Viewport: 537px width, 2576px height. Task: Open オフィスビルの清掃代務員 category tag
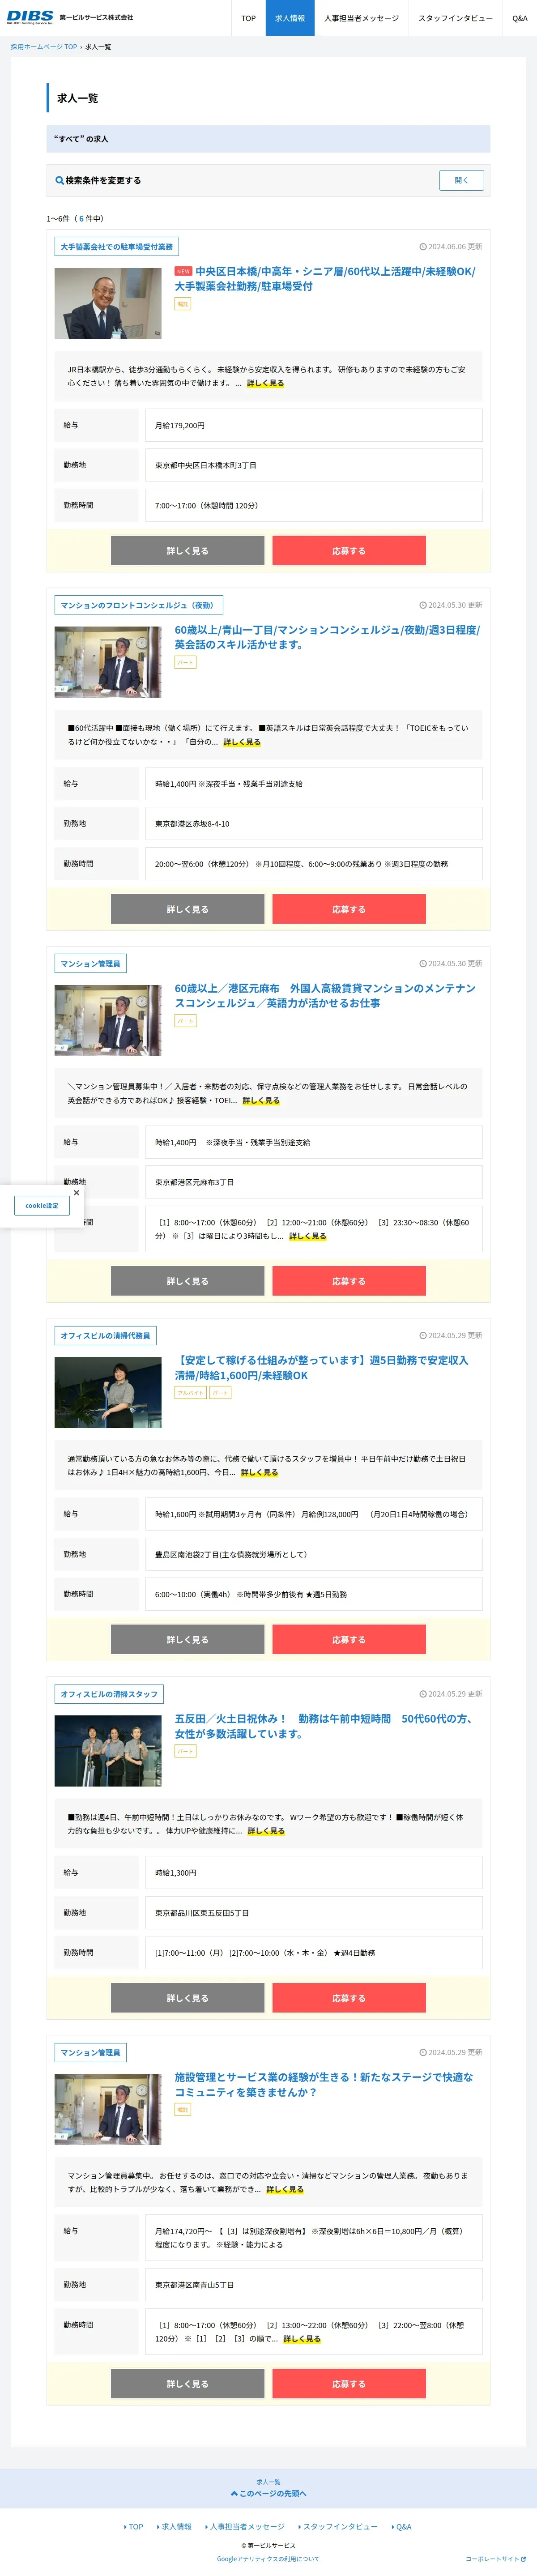pyautogui.click(x=105, y=1336)
